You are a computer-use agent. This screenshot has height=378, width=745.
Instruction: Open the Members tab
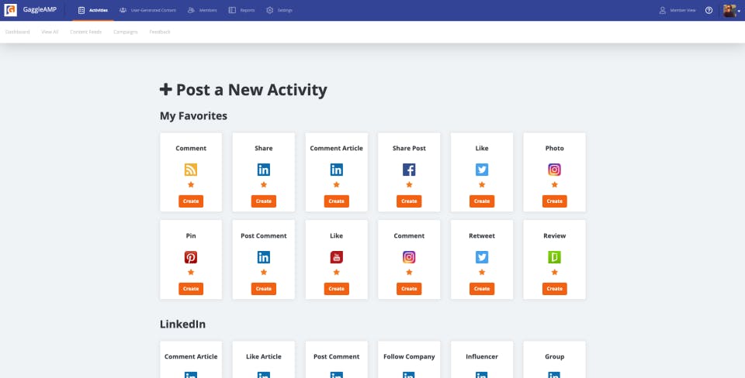point(203,10)
